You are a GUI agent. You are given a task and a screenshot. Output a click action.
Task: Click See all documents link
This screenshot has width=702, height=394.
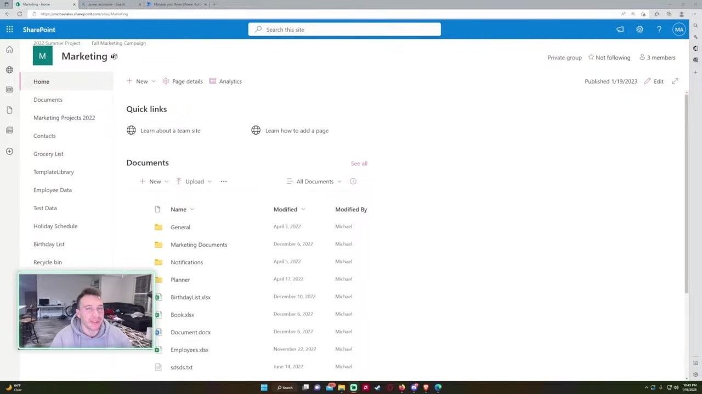click(359, 164)
